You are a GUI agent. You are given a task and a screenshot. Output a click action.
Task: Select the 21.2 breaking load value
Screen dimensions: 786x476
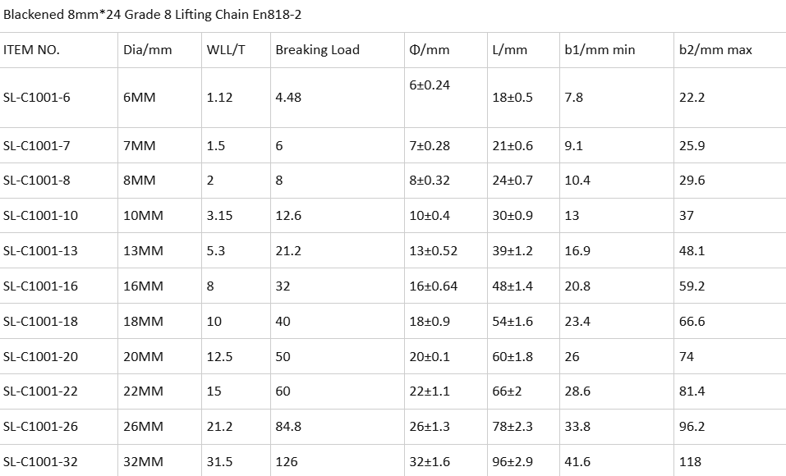288,250
